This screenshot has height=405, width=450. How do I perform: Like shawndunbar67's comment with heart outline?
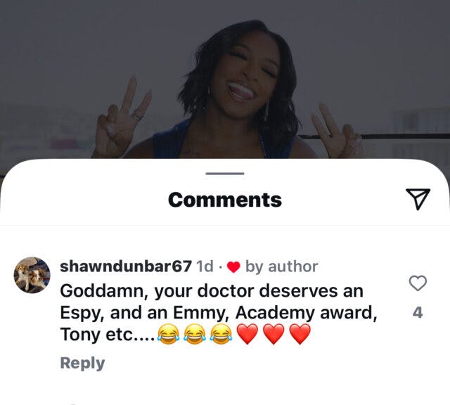click(418, 283)
